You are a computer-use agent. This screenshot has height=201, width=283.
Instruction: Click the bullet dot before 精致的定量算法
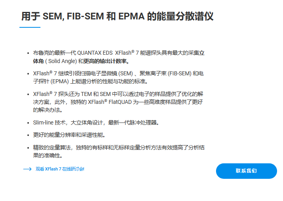[28, 148]
